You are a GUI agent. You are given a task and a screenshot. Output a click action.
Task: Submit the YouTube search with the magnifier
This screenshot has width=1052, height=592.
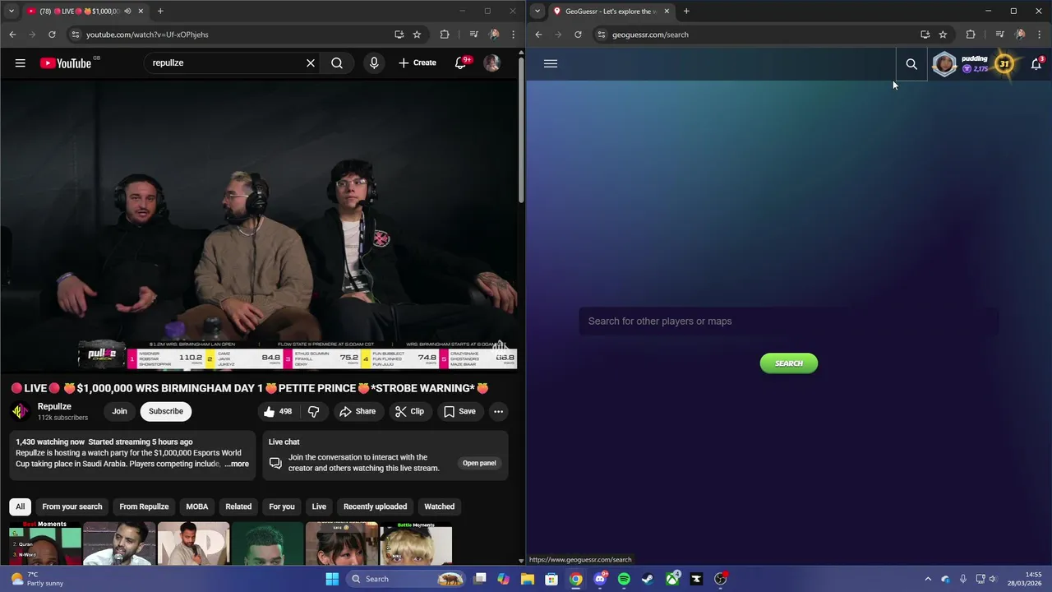click(x=337, y=62)
